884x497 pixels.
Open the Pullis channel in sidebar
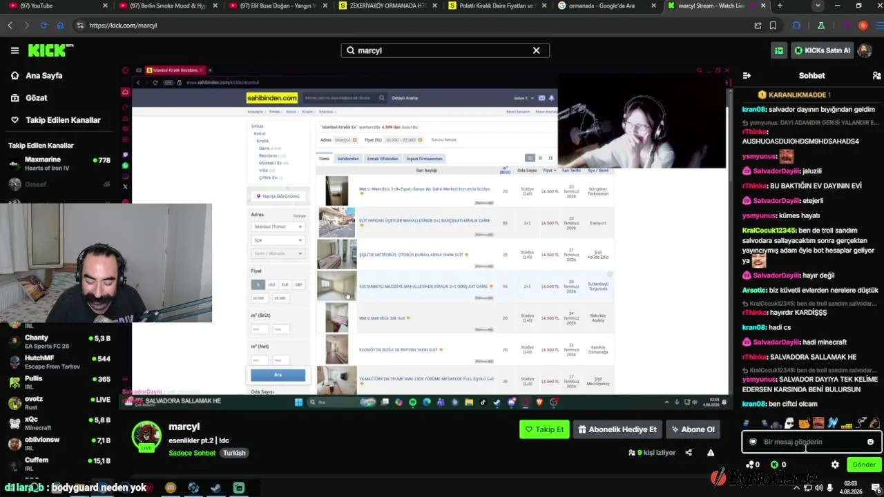click(x=59, y=382)
